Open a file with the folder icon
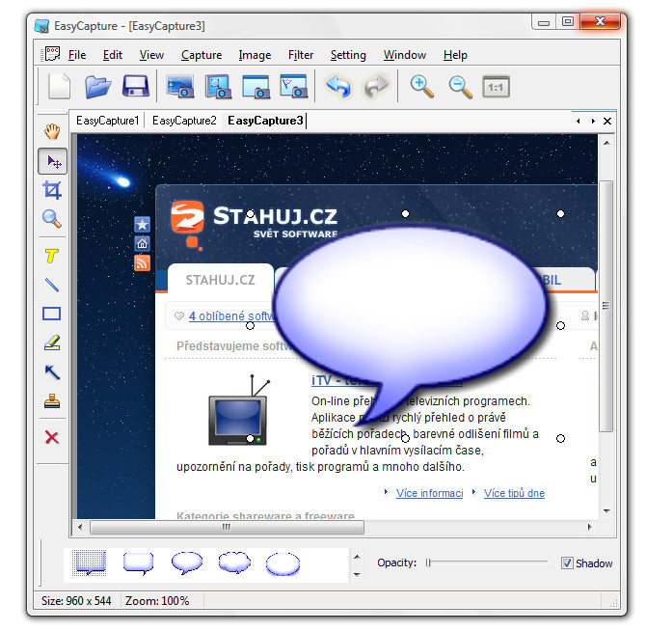Screen dimensions: 646x631 tap(97, 87)
